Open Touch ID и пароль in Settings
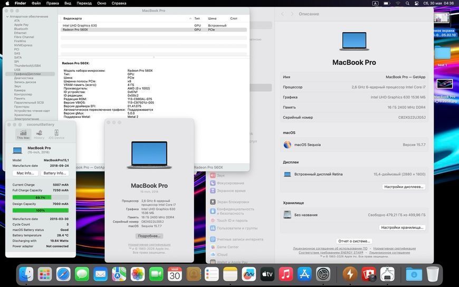The width and height of the screenshot is (459, 287). [228, 221]
